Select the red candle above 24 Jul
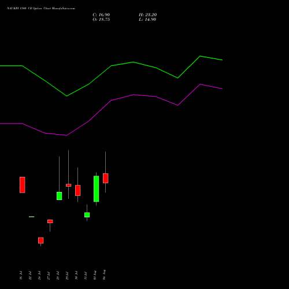This screenshot has width=289, height=289. (41, 240)
